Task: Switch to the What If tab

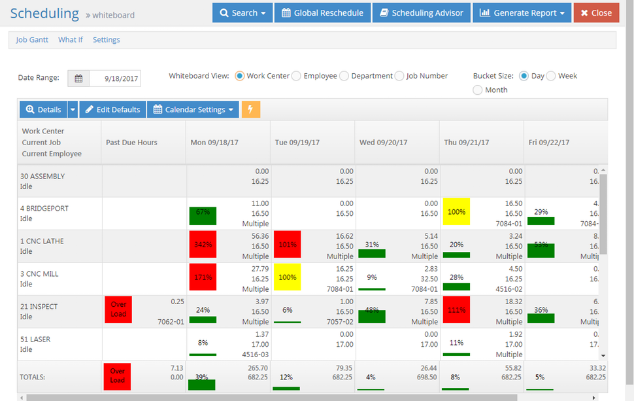Action: [70, 39]
